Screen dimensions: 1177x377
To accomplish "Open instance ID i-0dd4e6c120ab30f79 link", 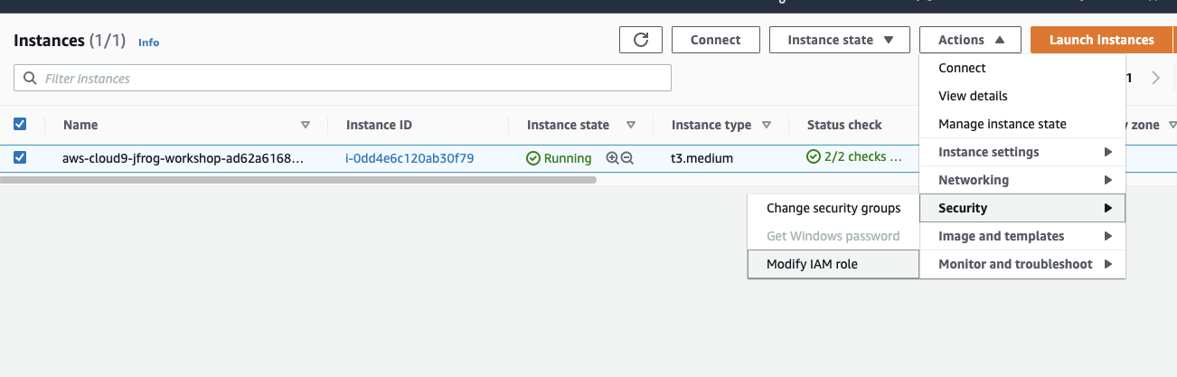I will point(410,158).
